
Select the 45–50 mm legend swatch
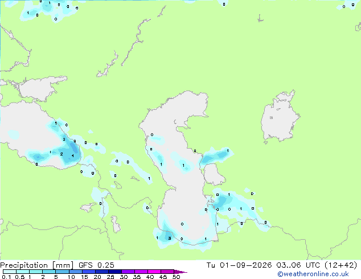coord(167,272)
